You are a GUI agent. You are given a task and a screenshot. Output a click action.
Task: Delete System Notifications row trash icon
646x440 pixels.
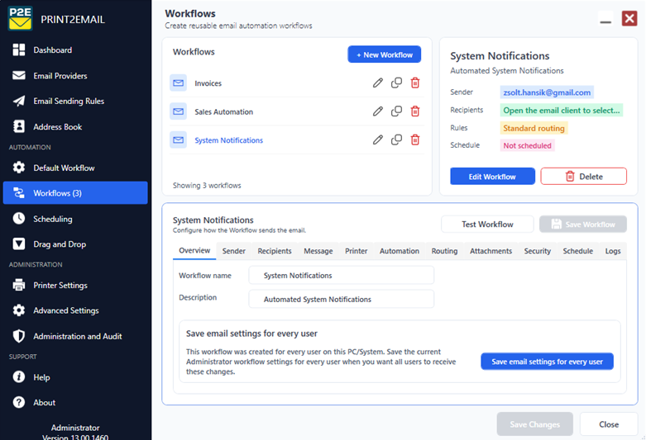[x=415, y=140]
